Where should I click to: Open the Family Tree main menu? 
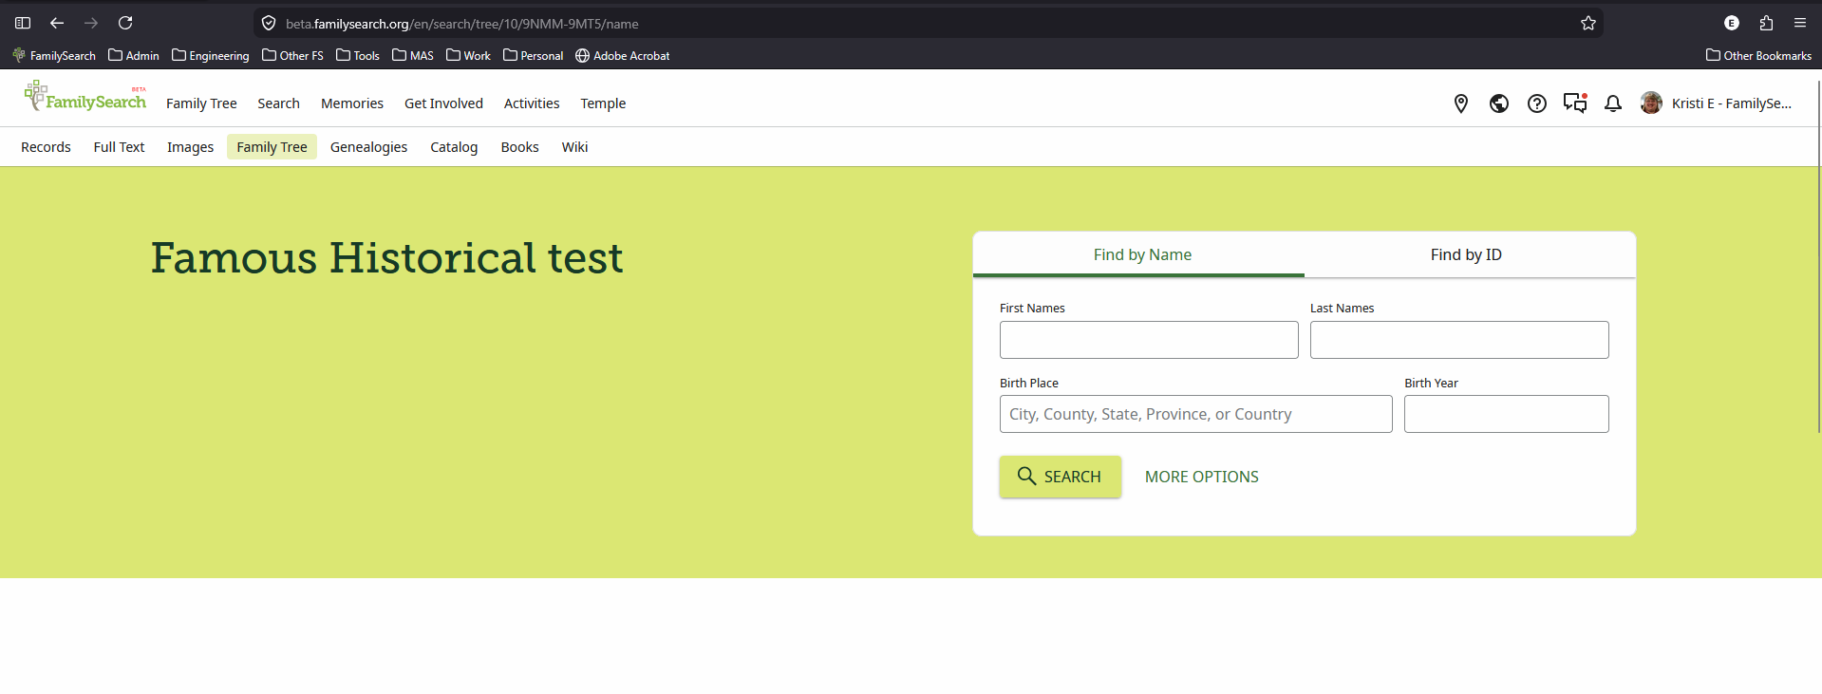tap(201, 103)
